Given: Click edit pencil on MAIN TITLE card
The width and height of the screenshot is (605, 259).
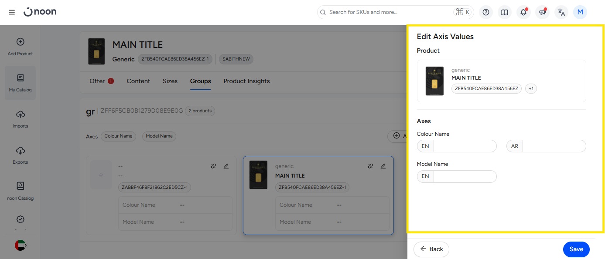Looking at the screenshot, I should point(383,166).
